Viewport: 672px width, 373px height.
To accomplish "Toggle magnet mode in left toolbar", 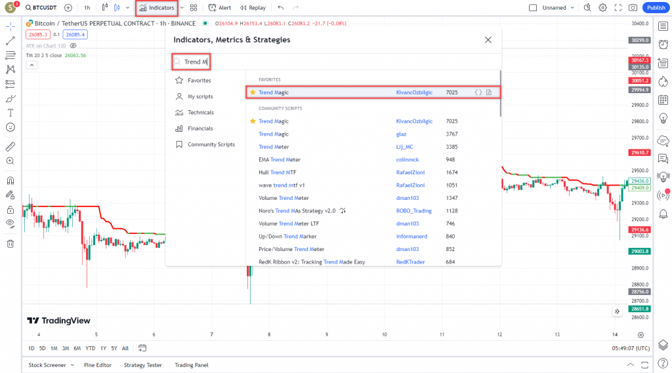I will click(10, 181).
